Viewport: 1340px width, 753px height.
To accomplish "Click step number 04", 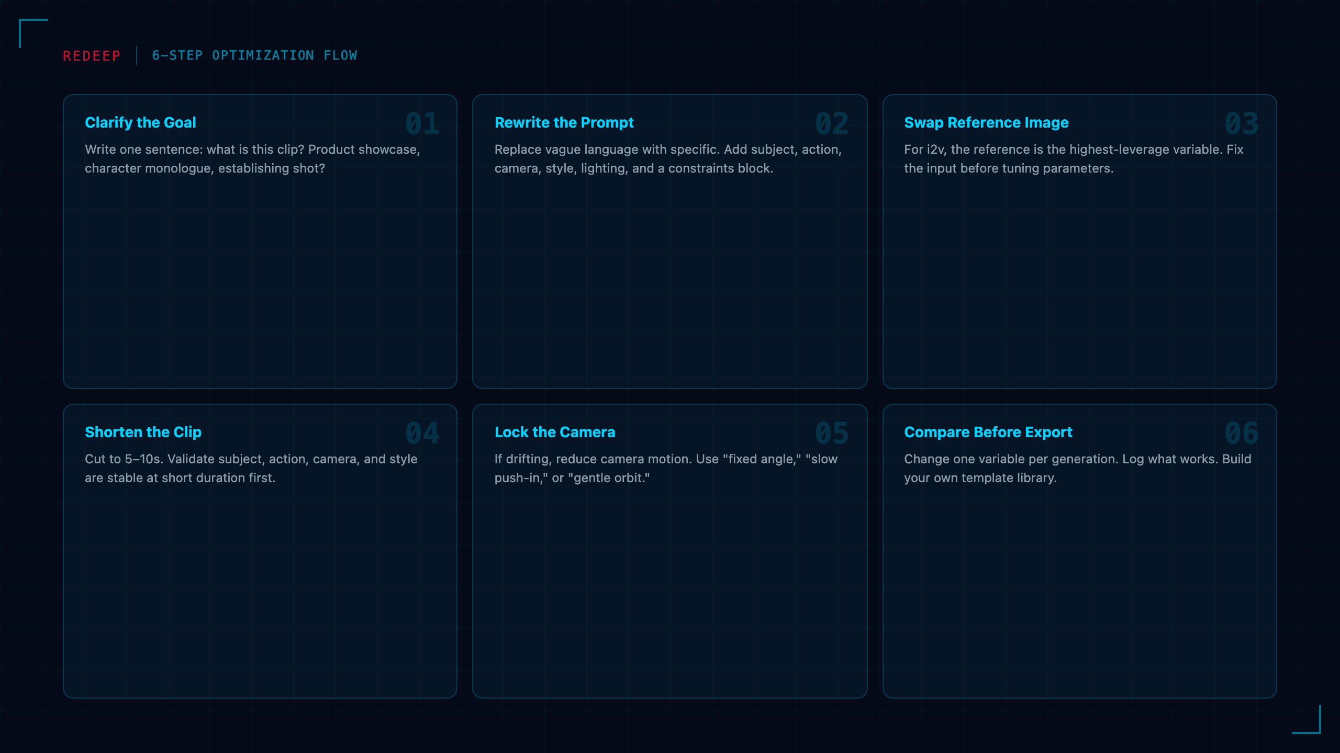I will point(422,433).
